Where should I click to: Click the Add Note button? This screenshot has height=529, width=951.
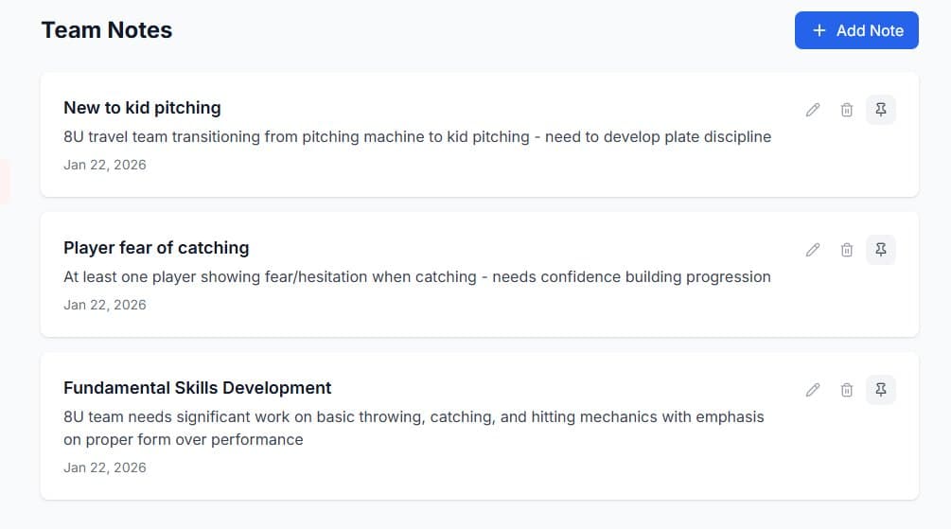(x=856, y=30)
